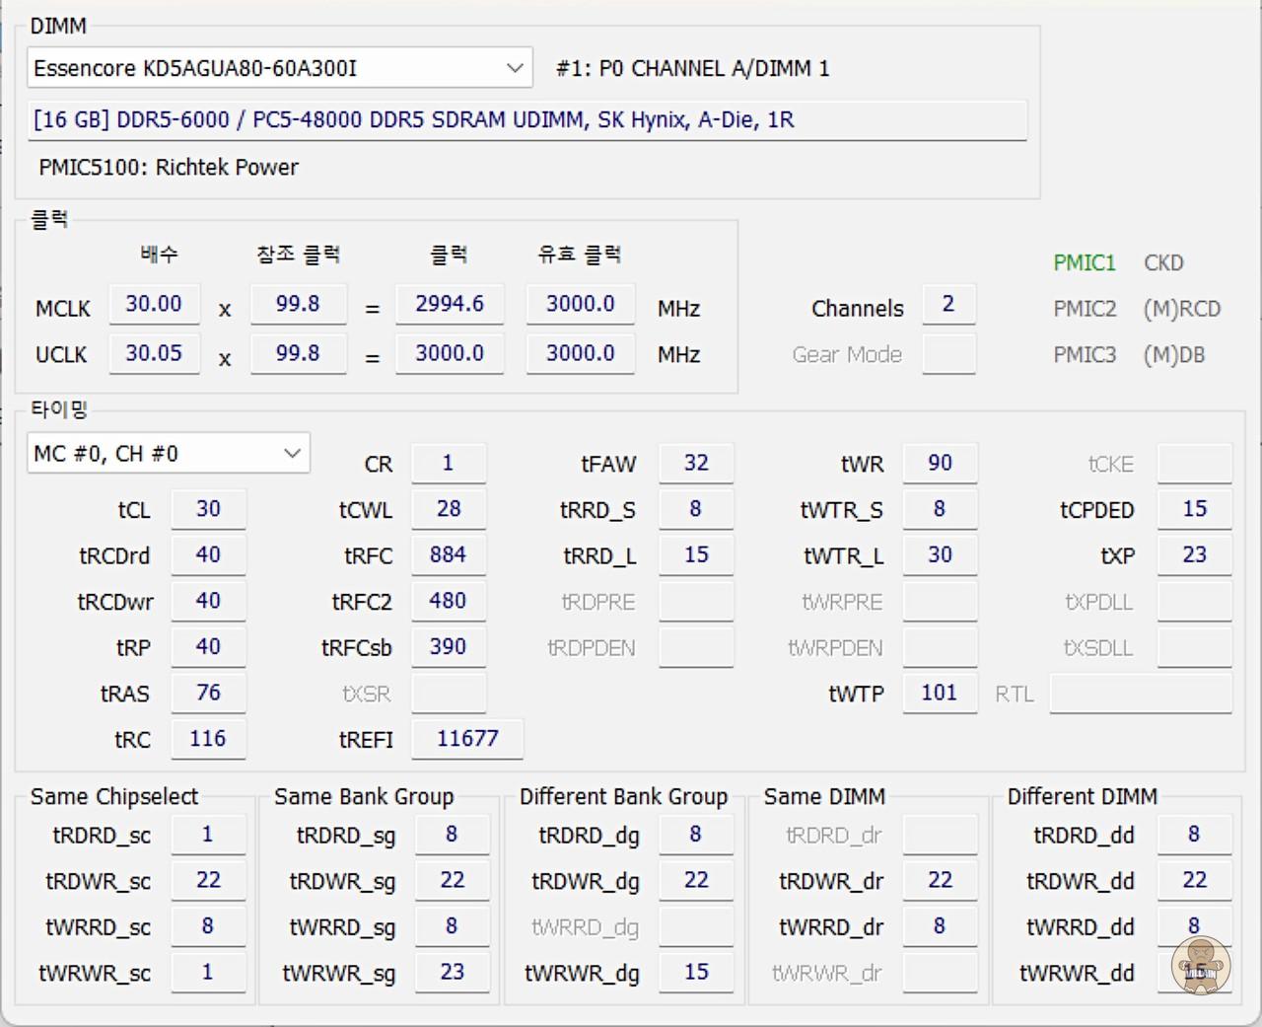Screen dimensions: 1262x1027
Task: Click the tRFC value 884
Action: point(449,555)
